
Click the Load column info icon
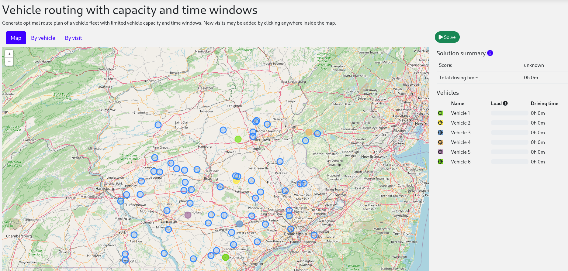coord(505,103)
